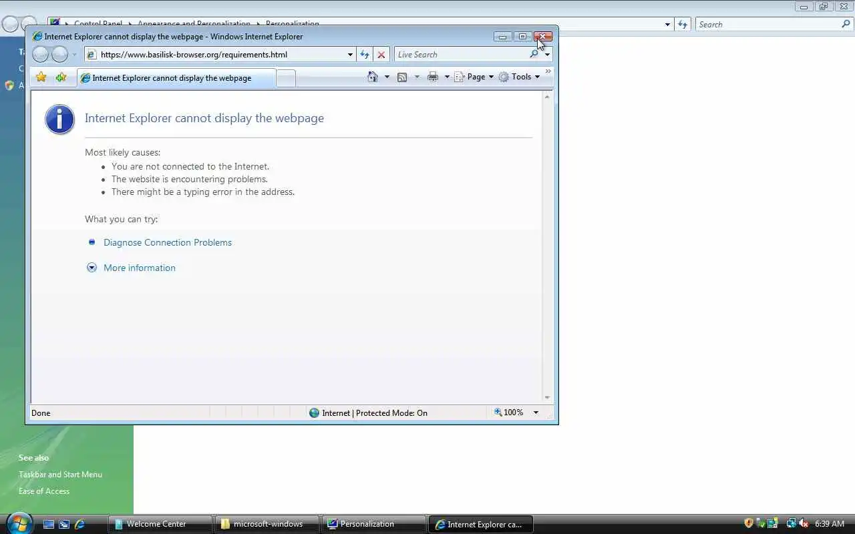Viewport: 855px width, 534px height.
Task: Click the 6:39 AM taskbar clock
Action: [x=830, y=524]
